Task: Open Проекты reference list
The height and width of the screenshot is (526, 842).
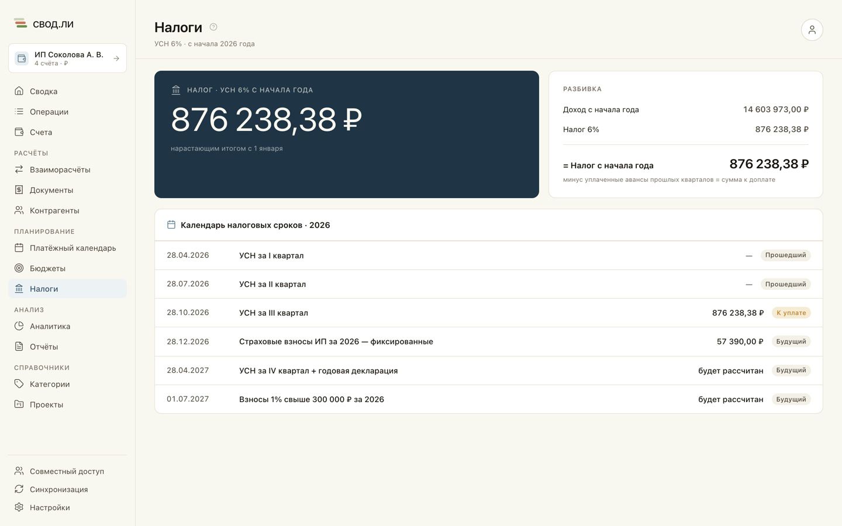Action: [x=67, y=404]
